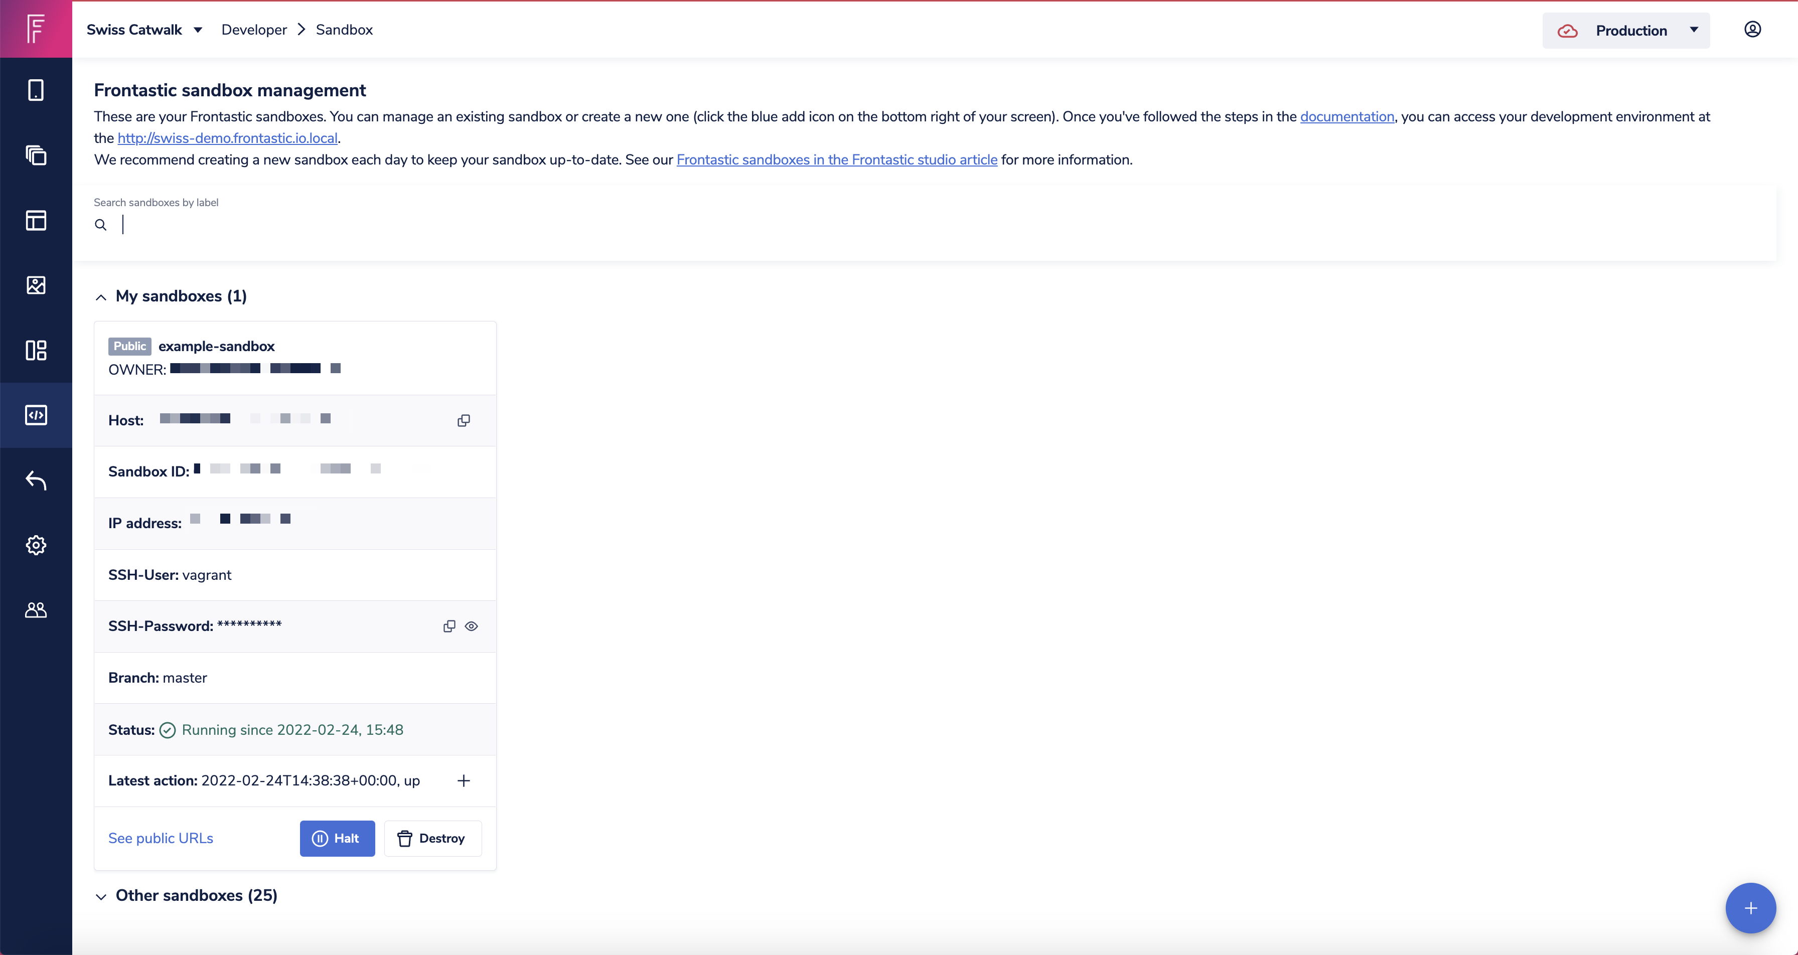The image size is (1798, 955).
Task: Open the stacked pages sidebar icon
Action: [x=36, y=155]
